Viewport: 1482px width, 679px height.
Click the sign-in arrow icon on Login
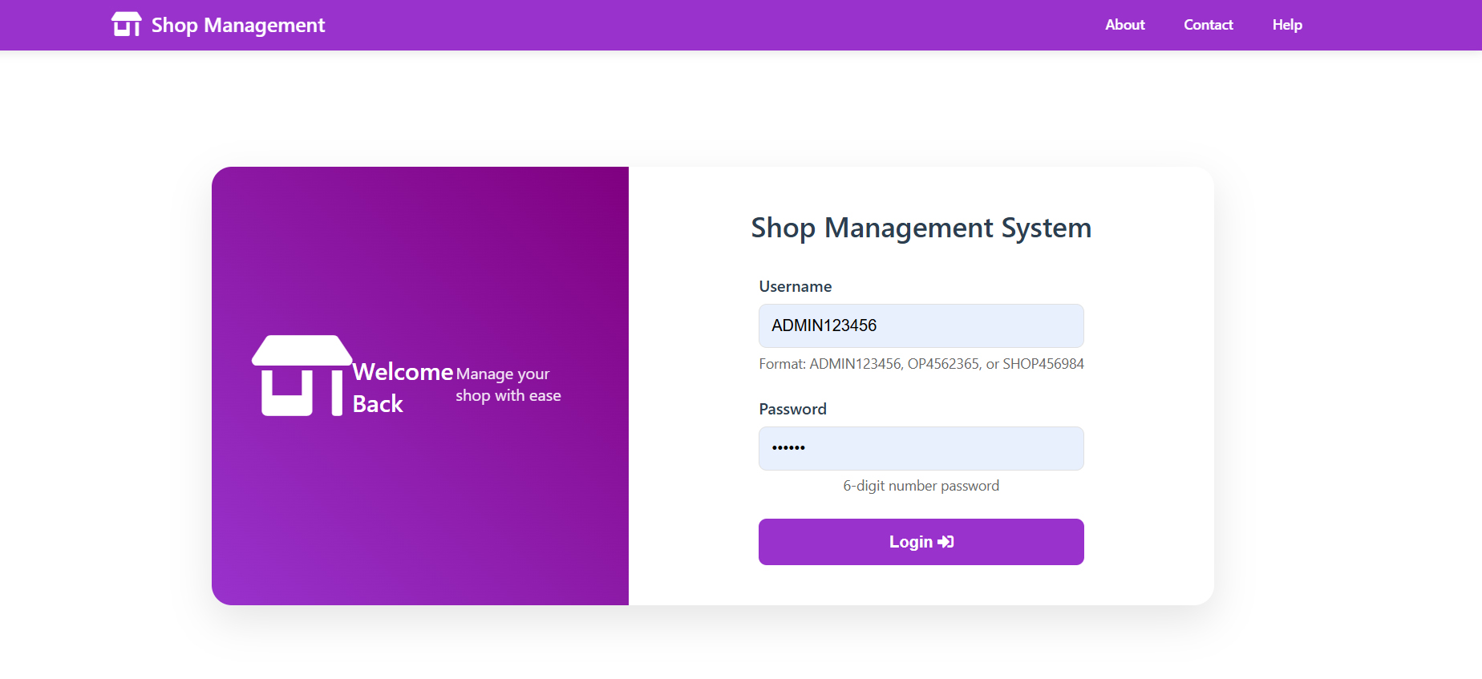pos(945,542)
